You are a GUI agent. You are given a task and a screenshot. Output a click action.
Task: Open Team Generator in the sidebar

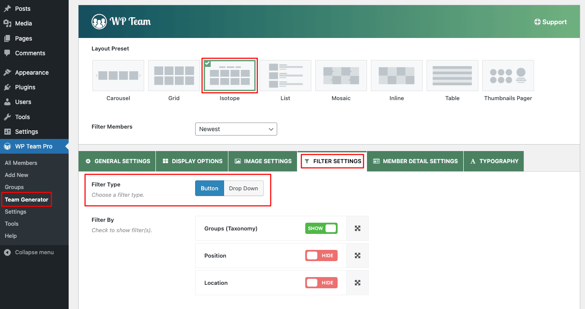pos(27,199)
